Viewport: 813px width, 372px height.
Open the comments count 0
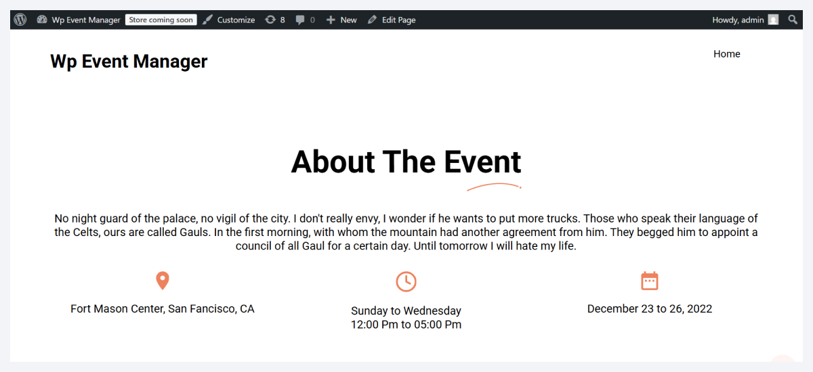tap(312, 20)
